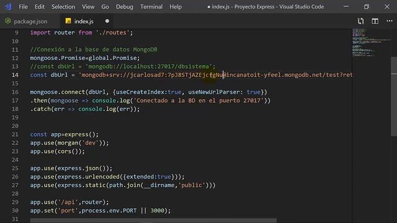Open the Debug menu
Viewport: 397px width, 223px height.
point(125,7)
